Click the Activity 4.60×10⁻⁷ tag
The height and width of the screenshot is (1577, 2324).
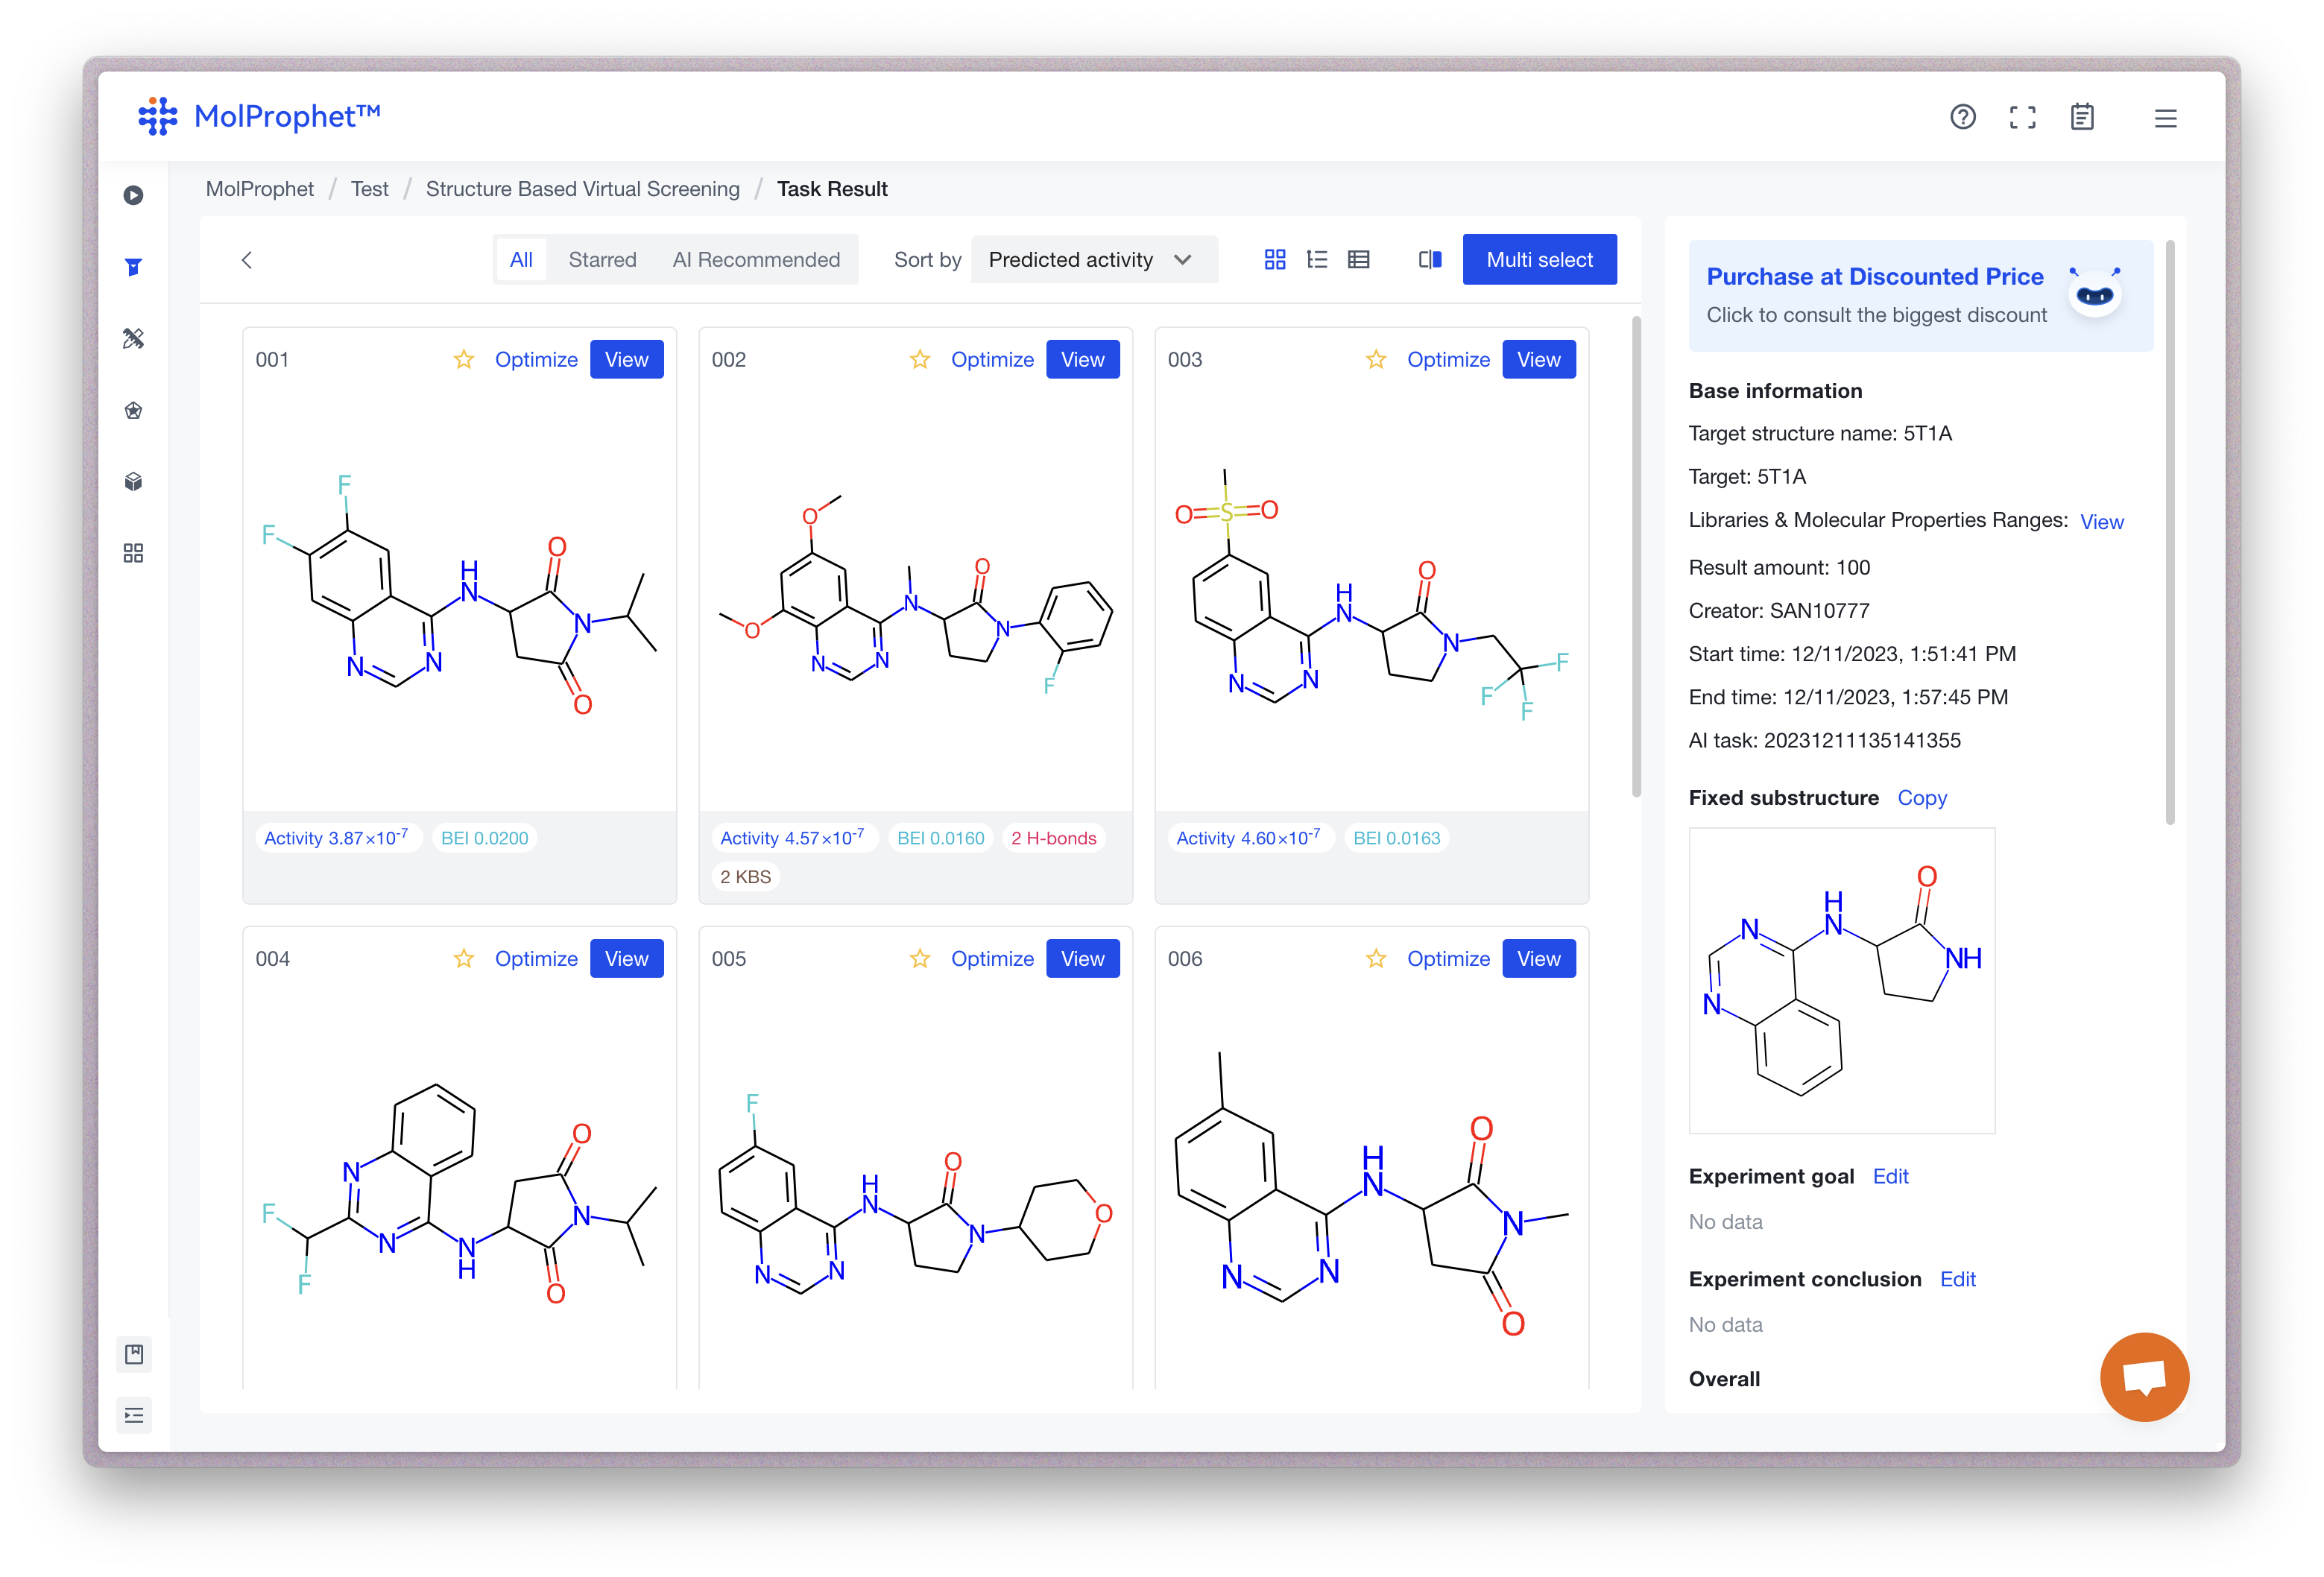pos(1250,837)
